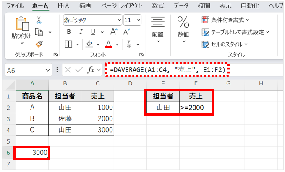Expand font color palette arrow
This screenshot has height=172, width=285.
coord(117,44)
